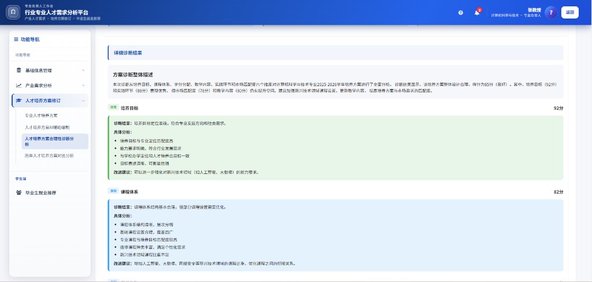Click the 毕业生就业推荐 people icon
Image resolution: width=592 pixels, height=282 pixels.
19,192
